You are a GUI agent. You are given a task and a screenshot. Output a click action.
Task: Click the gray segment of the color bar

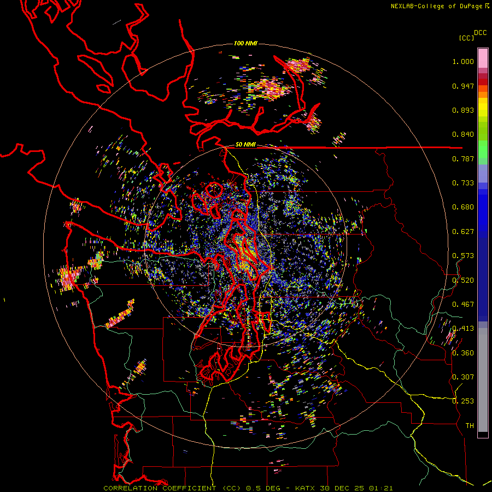pyautogui.click(x=483, y=380)
